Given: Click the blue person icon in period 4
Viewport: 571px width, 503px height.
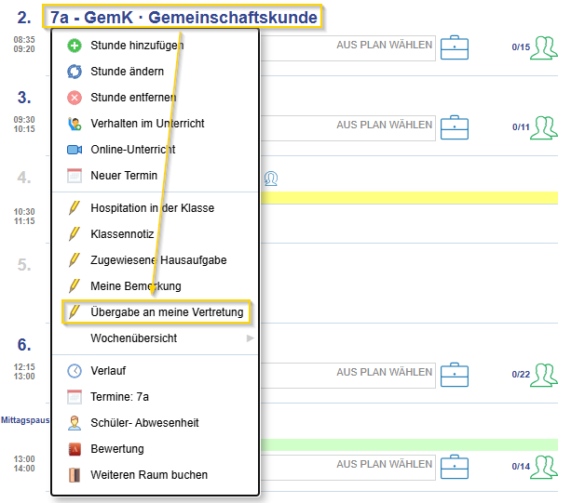Looking at the screenshot, I should (x=271, y=179).
